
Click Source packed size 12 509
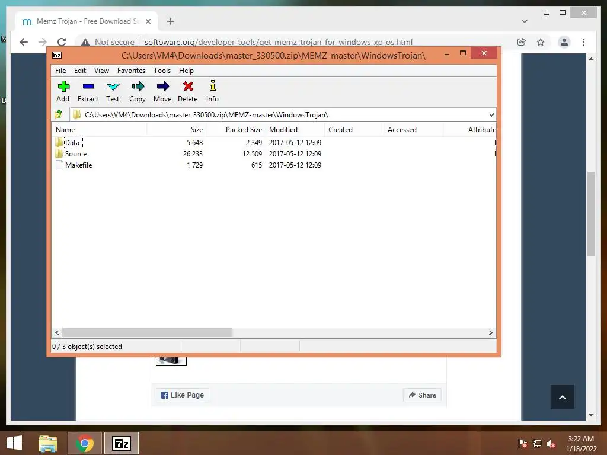click(x=252, y=153)
